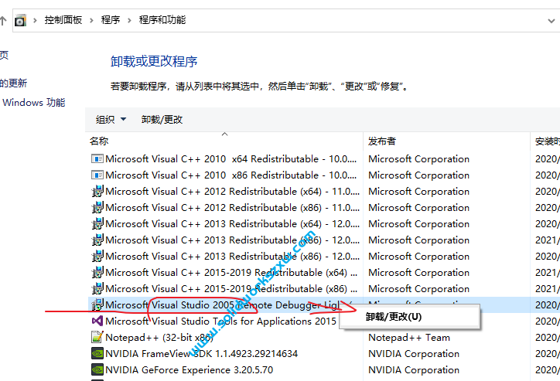Click the NVIDIA FrameView SDK icon

click(97, 353)
